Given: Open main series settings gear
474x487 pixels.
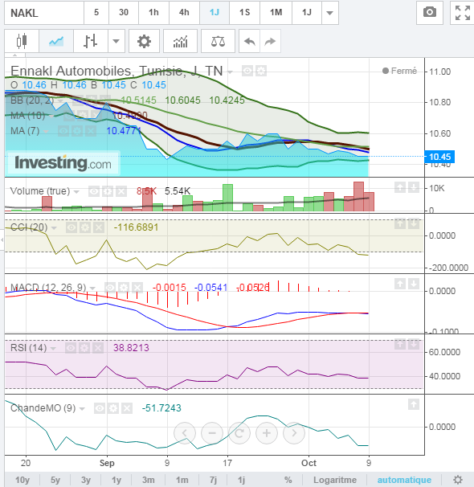Looking at the screenshot, I should (x=261, y=72).
